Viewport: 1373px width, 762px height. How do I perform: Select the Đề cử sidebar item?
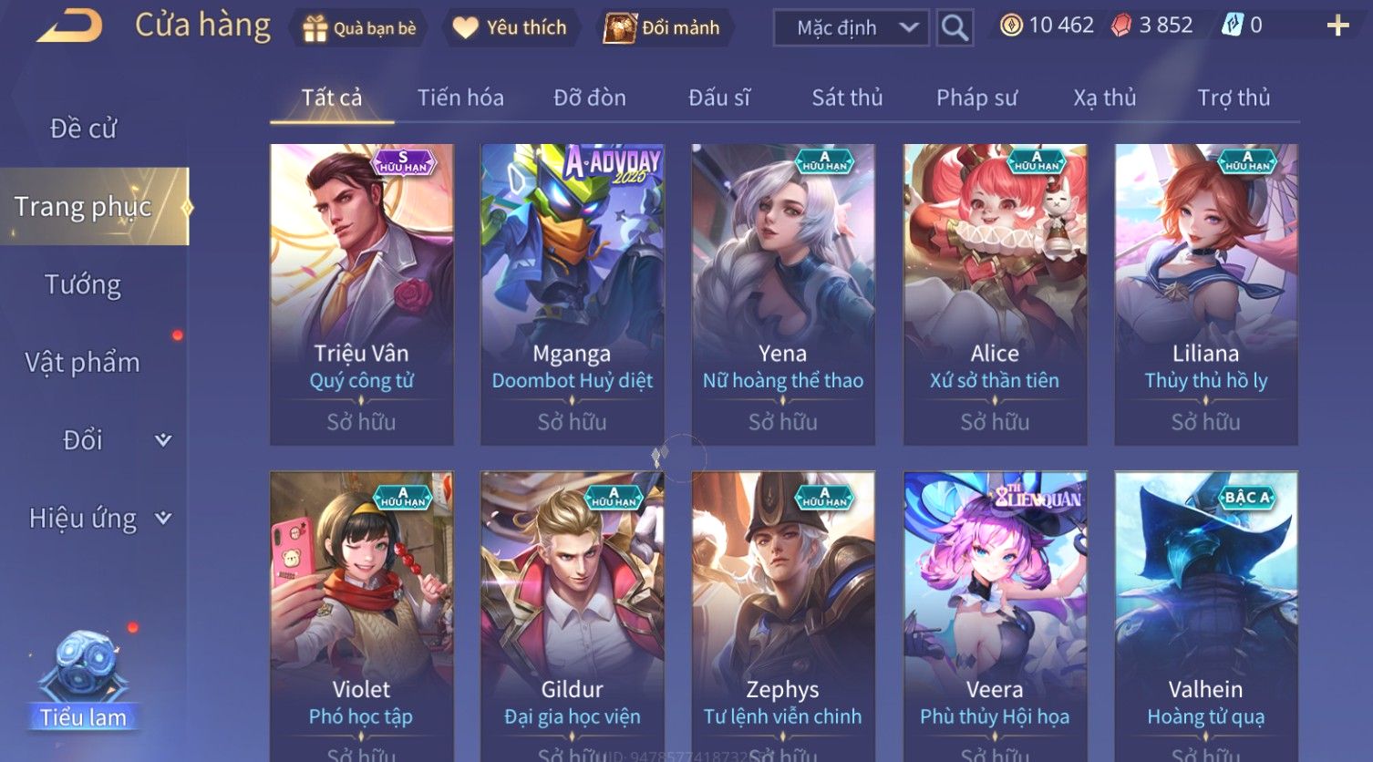tap(83, 129)
